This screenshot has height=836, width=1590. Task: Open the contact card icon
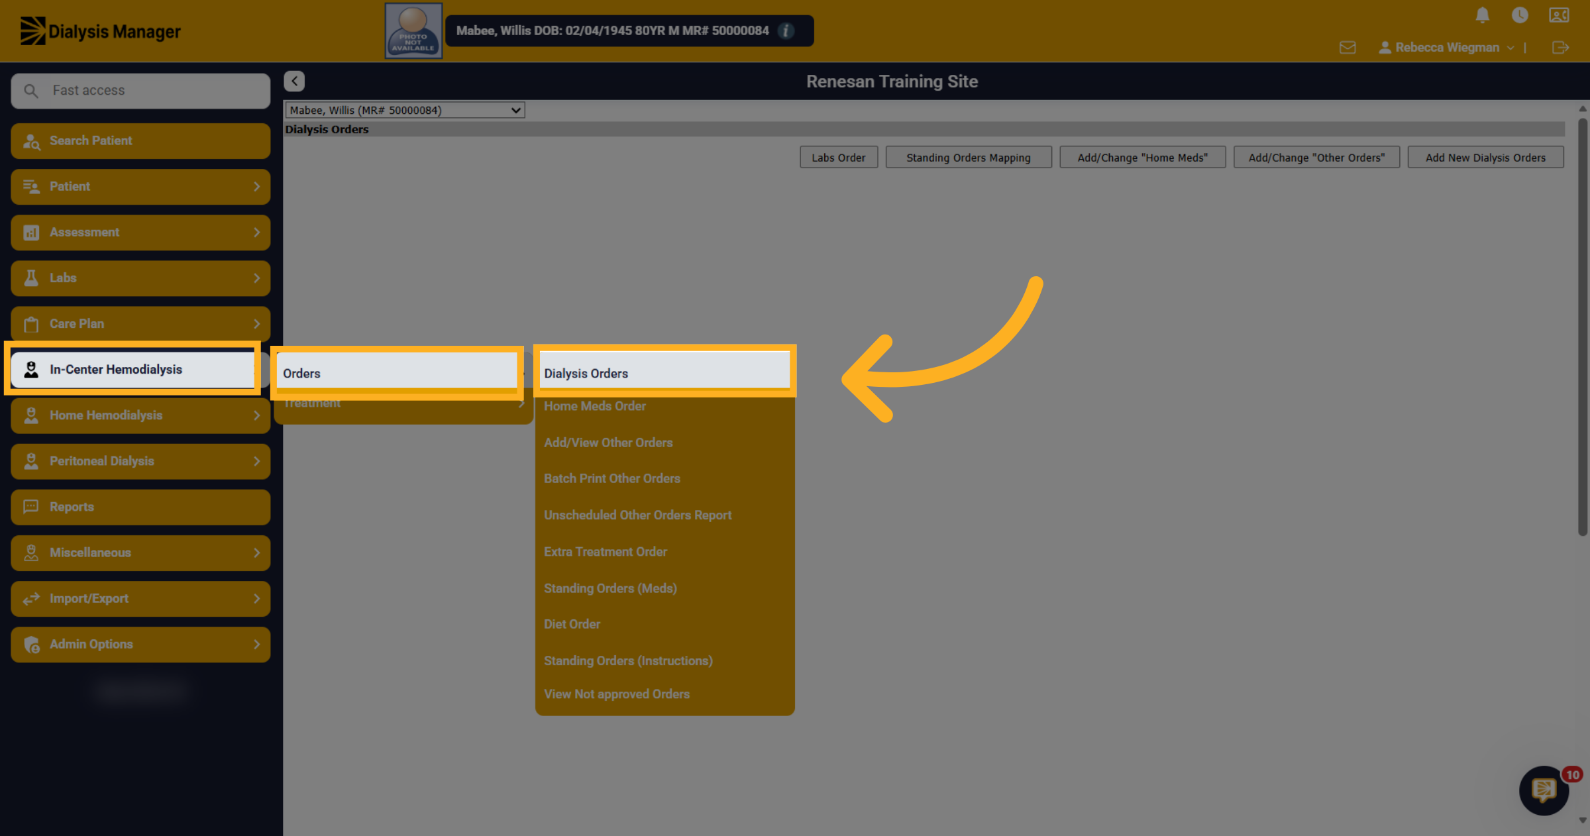(1559, 15)
